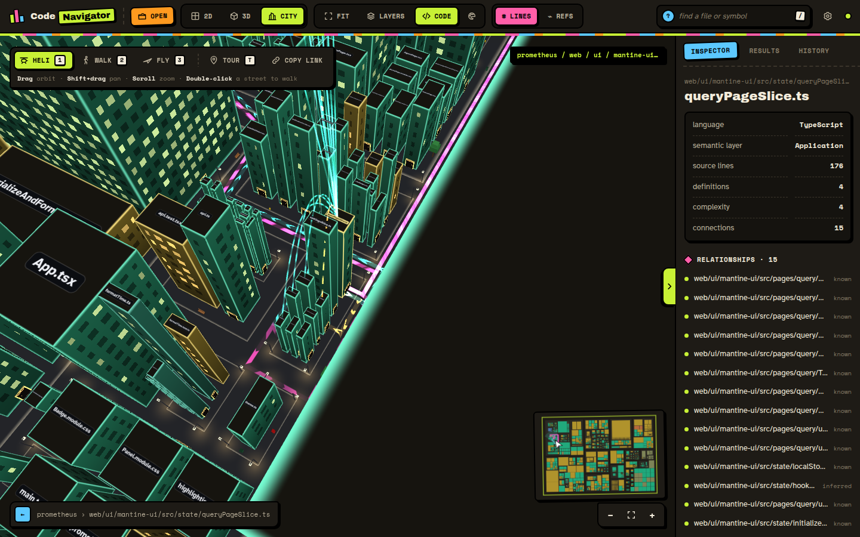Viewport: 860px width, 537px height.
Task: Go back using the blue arrow icon
Action: coord(23,514)
